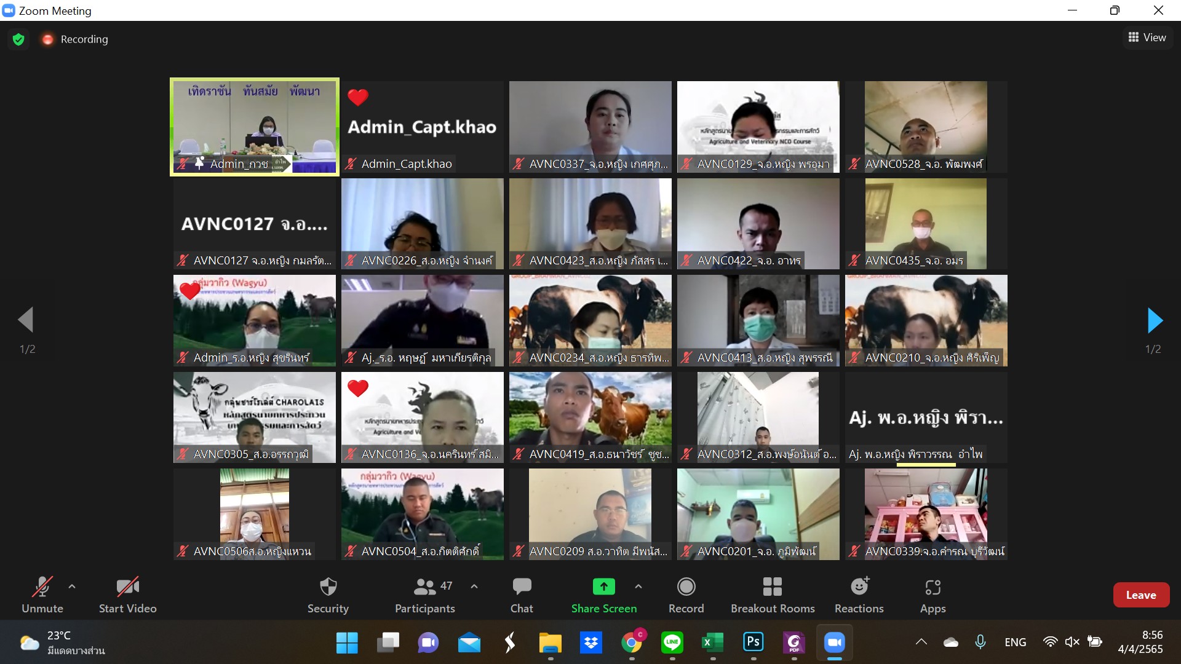
Task: Open Task View on the taskbar
Action: pos(388,642)
